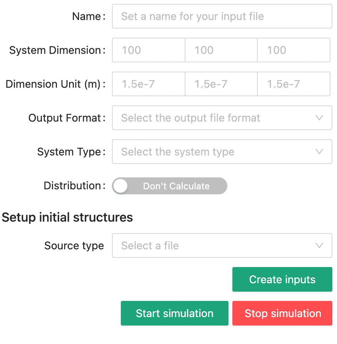Click the System Type dropdown chevron arrow
The image size is (337, 344).
319,152
